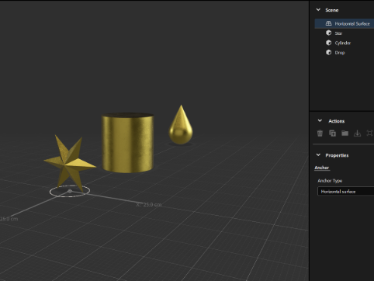This screenshot has height=281, width=374.
Task: Click the 'X: 25.0 cm' axis label
Action: coord(149,205)
